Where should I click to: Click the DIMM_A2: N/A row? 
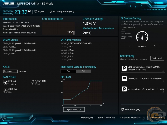pyautogui.click(x=9, y=47)
